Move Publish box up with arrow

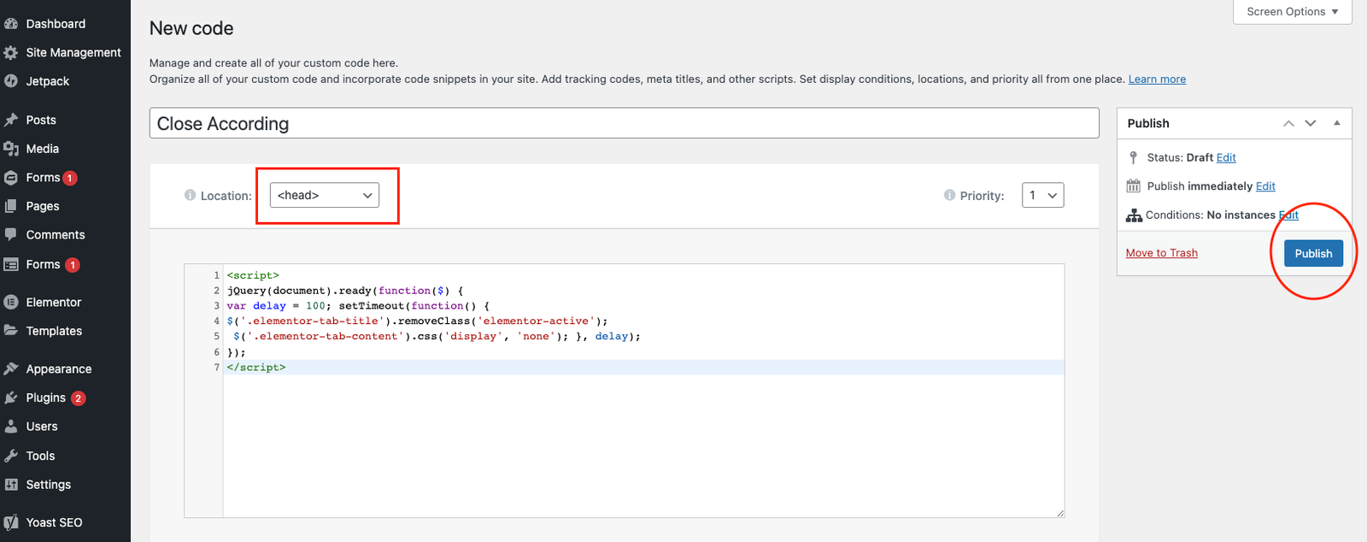coord(1288,123)
